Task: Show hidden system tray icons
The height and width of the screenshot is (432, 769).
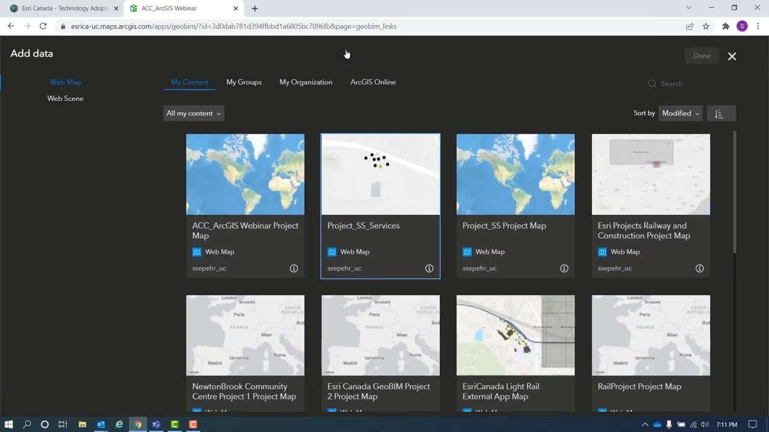Action: pyautogui.click(x=645, y=424)
